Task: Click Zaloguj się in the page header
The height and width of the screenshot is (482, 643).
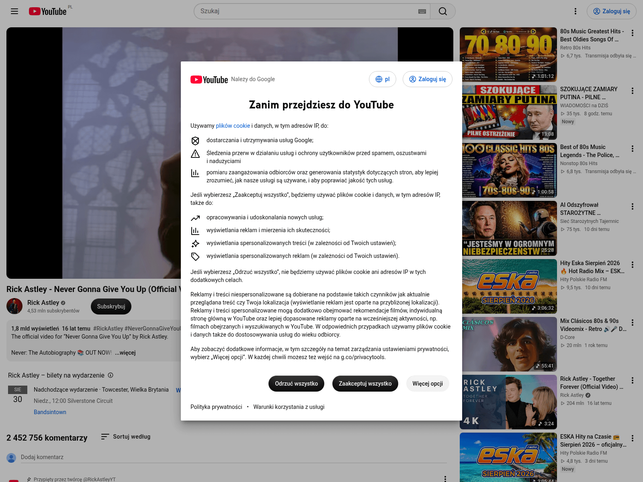Action: tap(612, 11)
